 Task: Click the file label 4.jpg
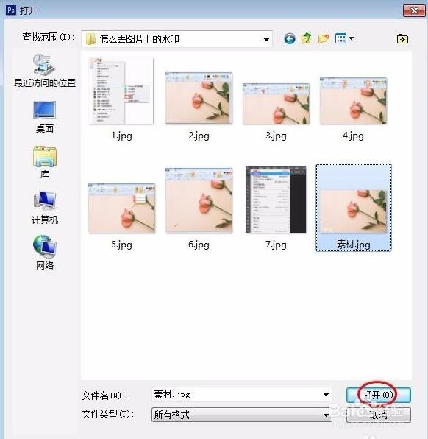[x=354, y=136]
